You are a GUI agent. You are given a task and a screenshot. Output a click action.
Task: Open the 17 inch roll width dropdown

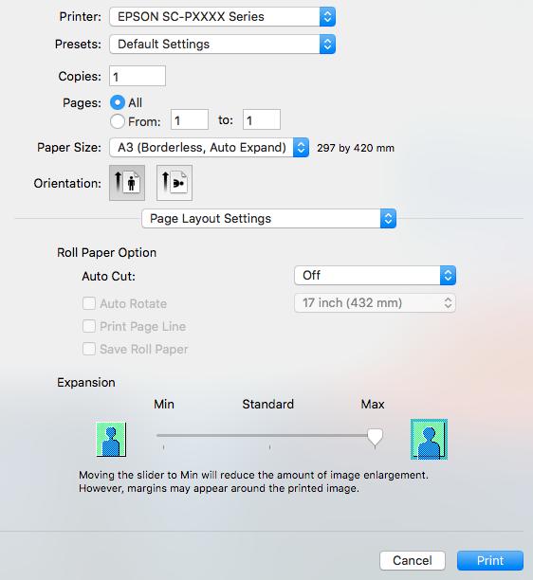click(375, 303)
